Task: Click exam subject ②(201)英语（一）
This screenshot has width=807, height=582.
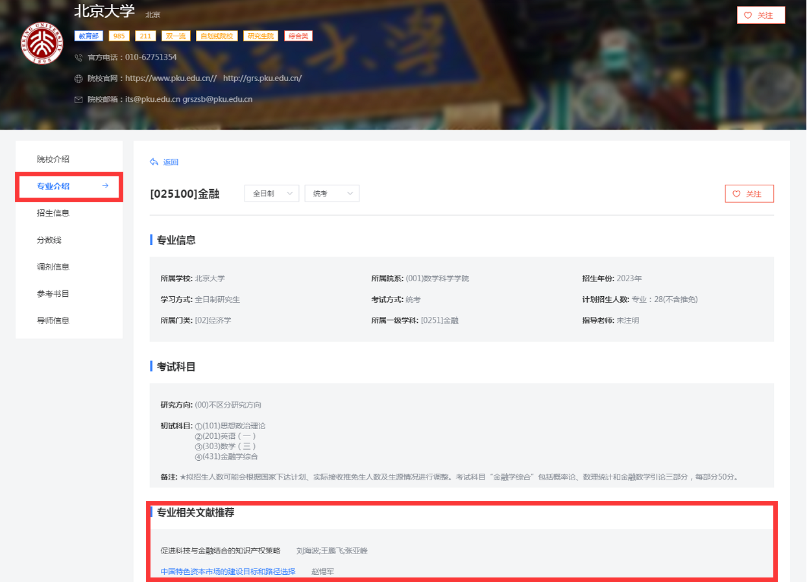Action: click(226, 436)
